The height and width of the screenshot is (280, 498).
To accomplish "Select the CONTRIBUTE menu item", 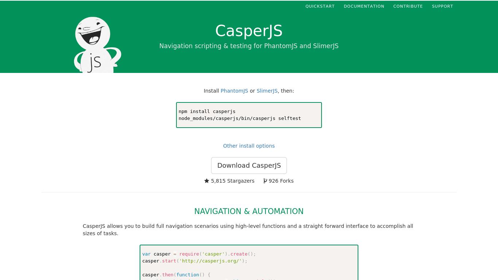I will pyautogui.click(x=408, y=6).
